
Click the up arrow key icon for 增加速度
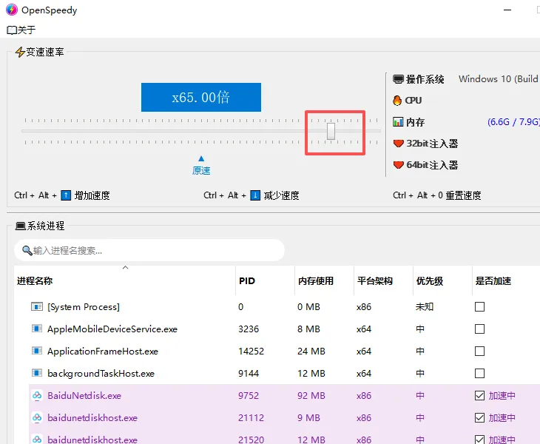tap(66, 195)
